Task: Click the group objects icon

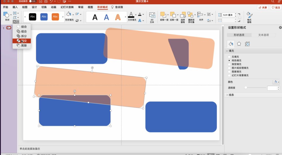Action: point(209,14)
